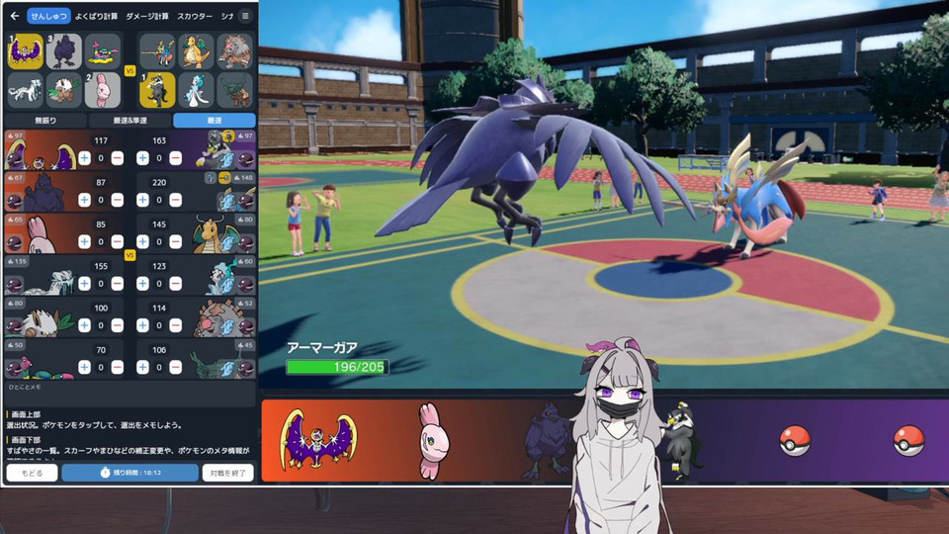949x534 pixels.
Task: Decrease rank for Zacian speed 220 row
Action: click(176, 200)
